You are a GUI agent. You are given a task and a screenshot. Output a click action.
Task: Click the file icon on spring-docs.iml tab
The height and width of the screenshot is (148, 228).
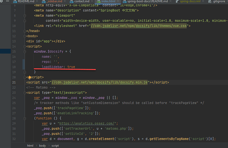[177, 1]
